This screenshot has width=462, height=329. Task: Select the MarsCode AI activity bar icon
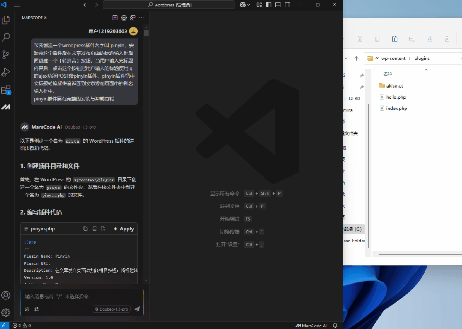coord(6,107)
